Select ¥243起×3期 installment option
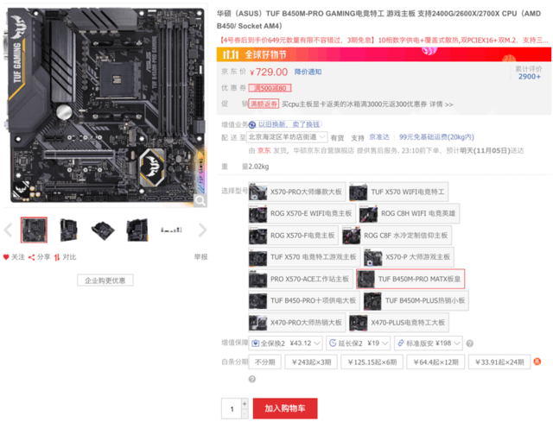Viewport: 553px width, 422px height. (x=311, y=362)
